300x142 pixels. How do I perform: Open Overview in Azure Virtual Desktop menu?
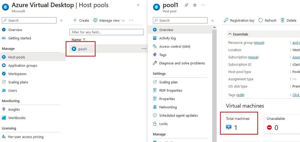click(x=15, y=30)
